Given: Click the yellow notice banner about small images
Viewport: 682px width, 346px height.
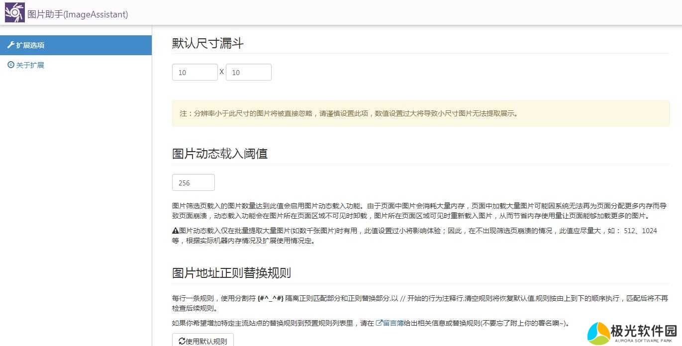Looking at the screenshot, I should (x=420, y=113).
